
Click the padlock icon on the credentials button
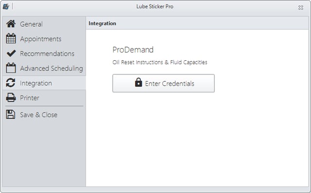138,82
